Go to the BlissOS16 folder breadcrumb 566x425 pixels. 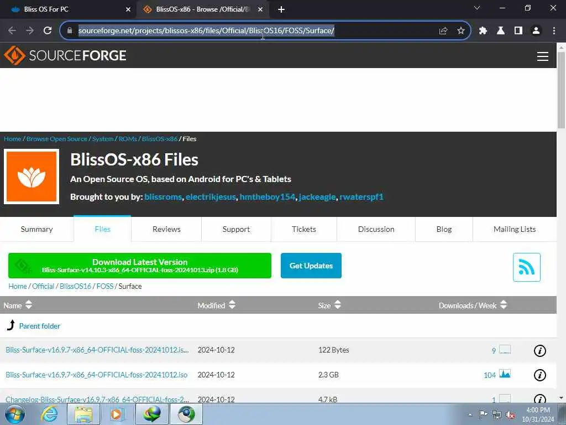click(75, 286)
